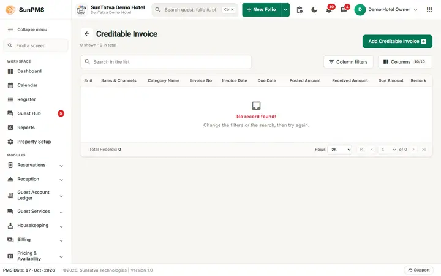Image resolution: width=441 pixels, height=276 pixels.
Task: Go to previous page button
Action: [372, 150]
